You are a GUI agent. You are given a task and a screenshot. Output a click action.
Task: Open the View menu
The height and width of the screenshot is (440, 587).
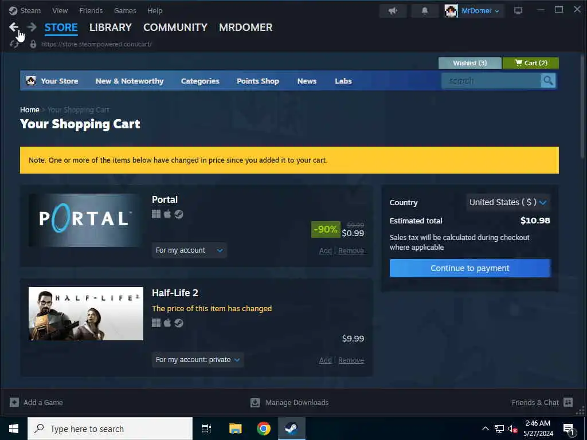[x=60, y=10]
